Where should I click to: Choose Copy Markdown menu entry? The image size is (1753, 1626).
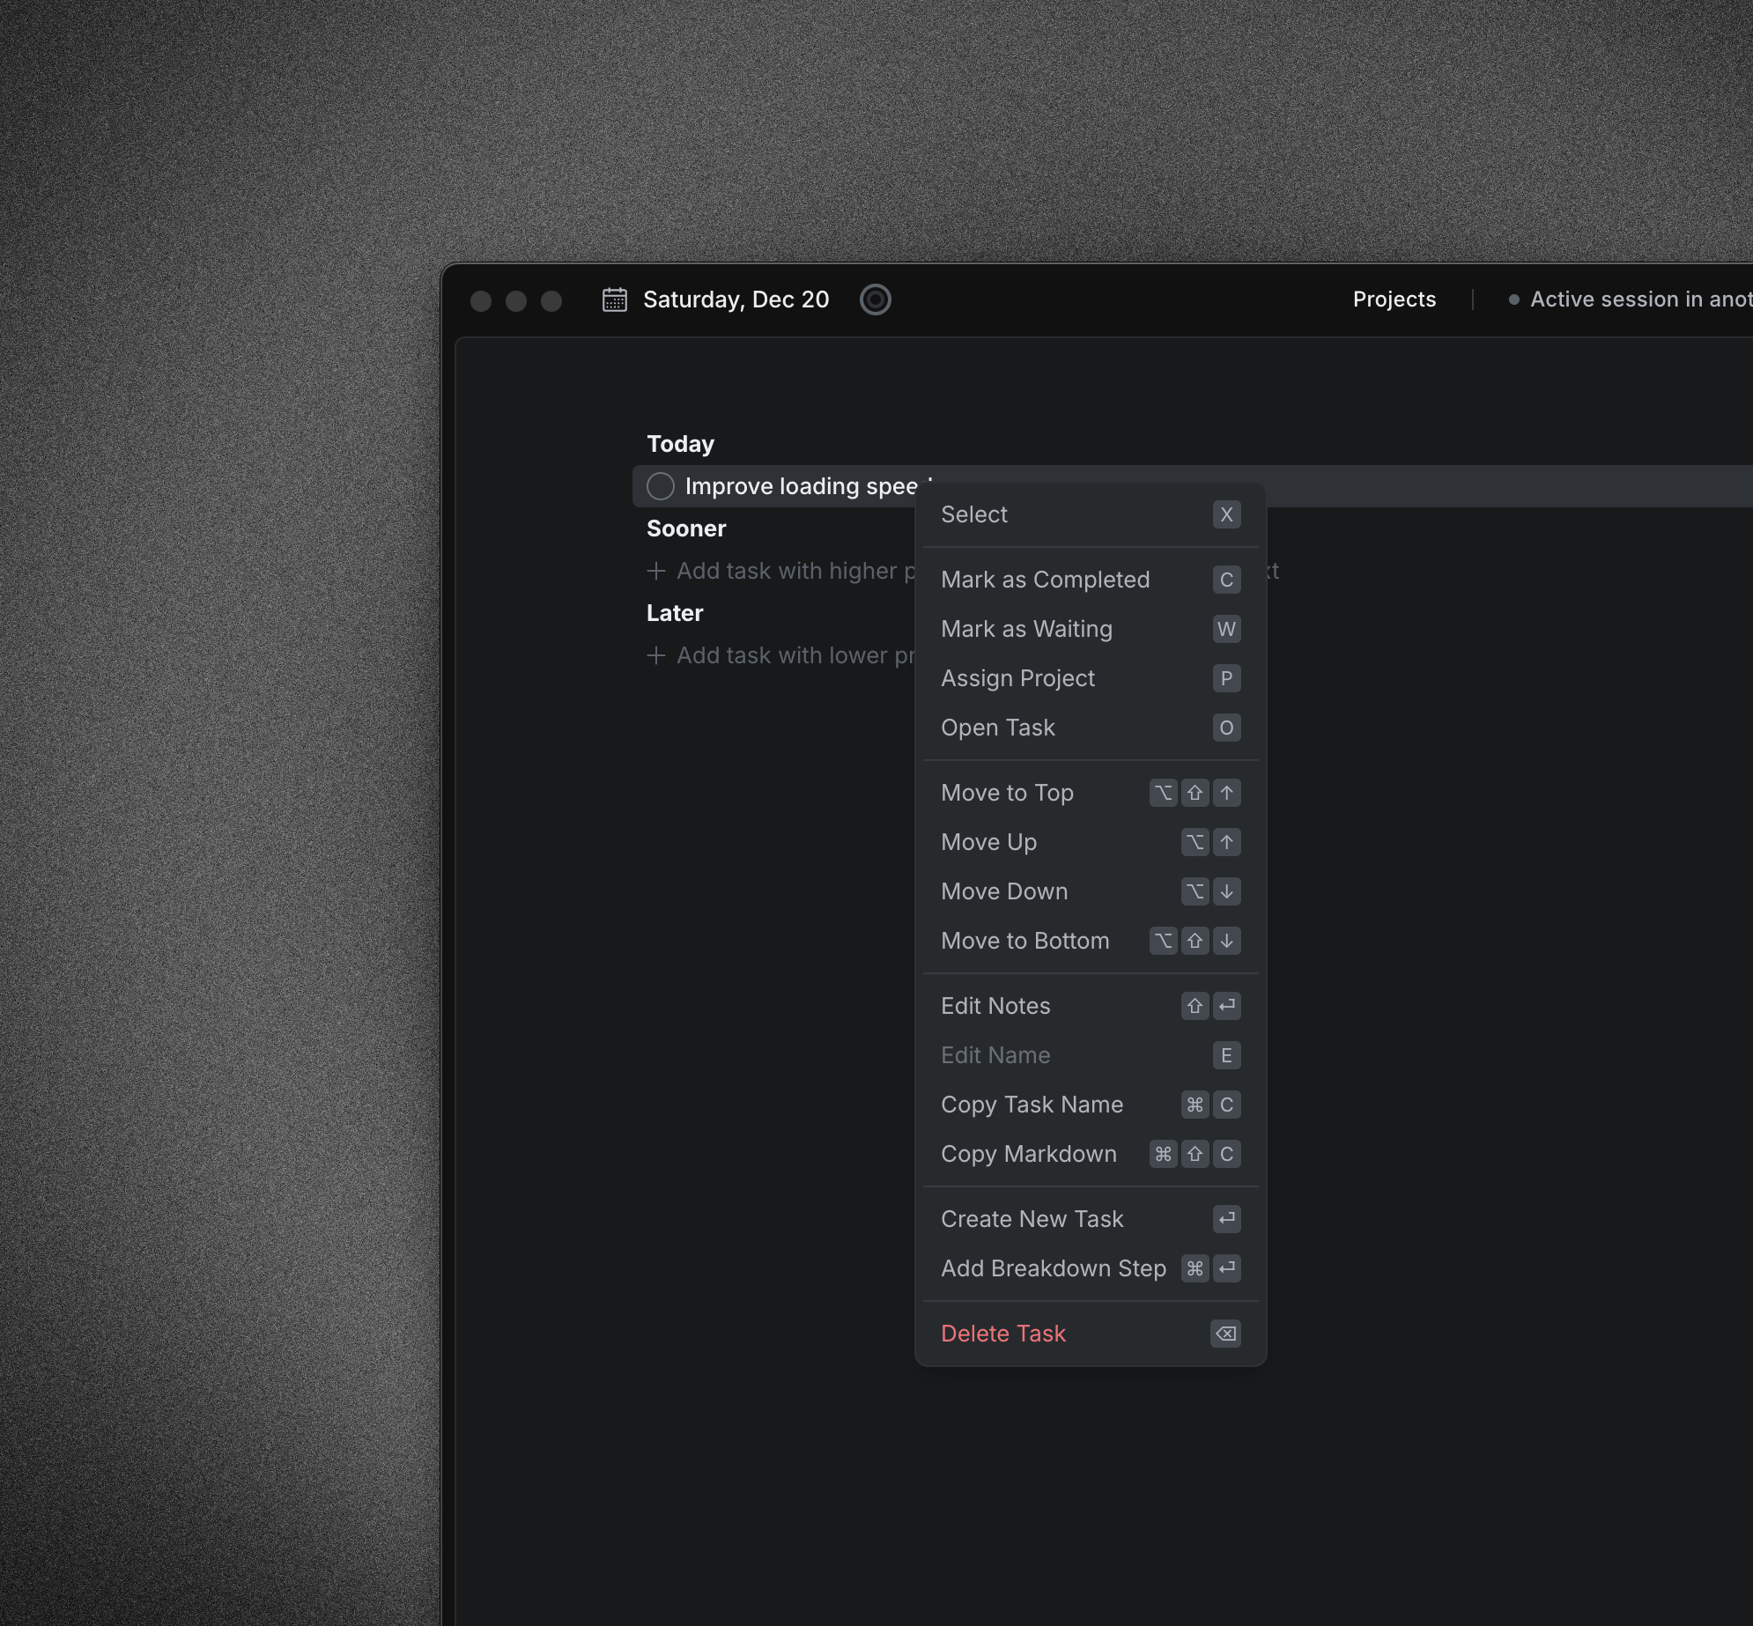pyautogui.click(x=1028, y=1154)
